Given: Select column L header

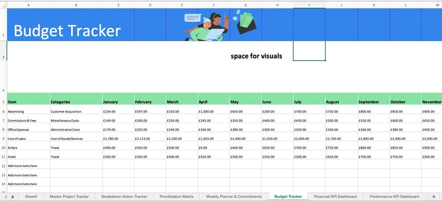Looking at the screenshot, I should coord(406,5).
